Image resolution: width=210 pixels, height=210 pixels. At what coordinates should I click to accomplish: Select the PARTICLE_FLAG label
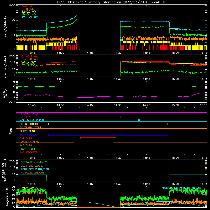(29, 142)
